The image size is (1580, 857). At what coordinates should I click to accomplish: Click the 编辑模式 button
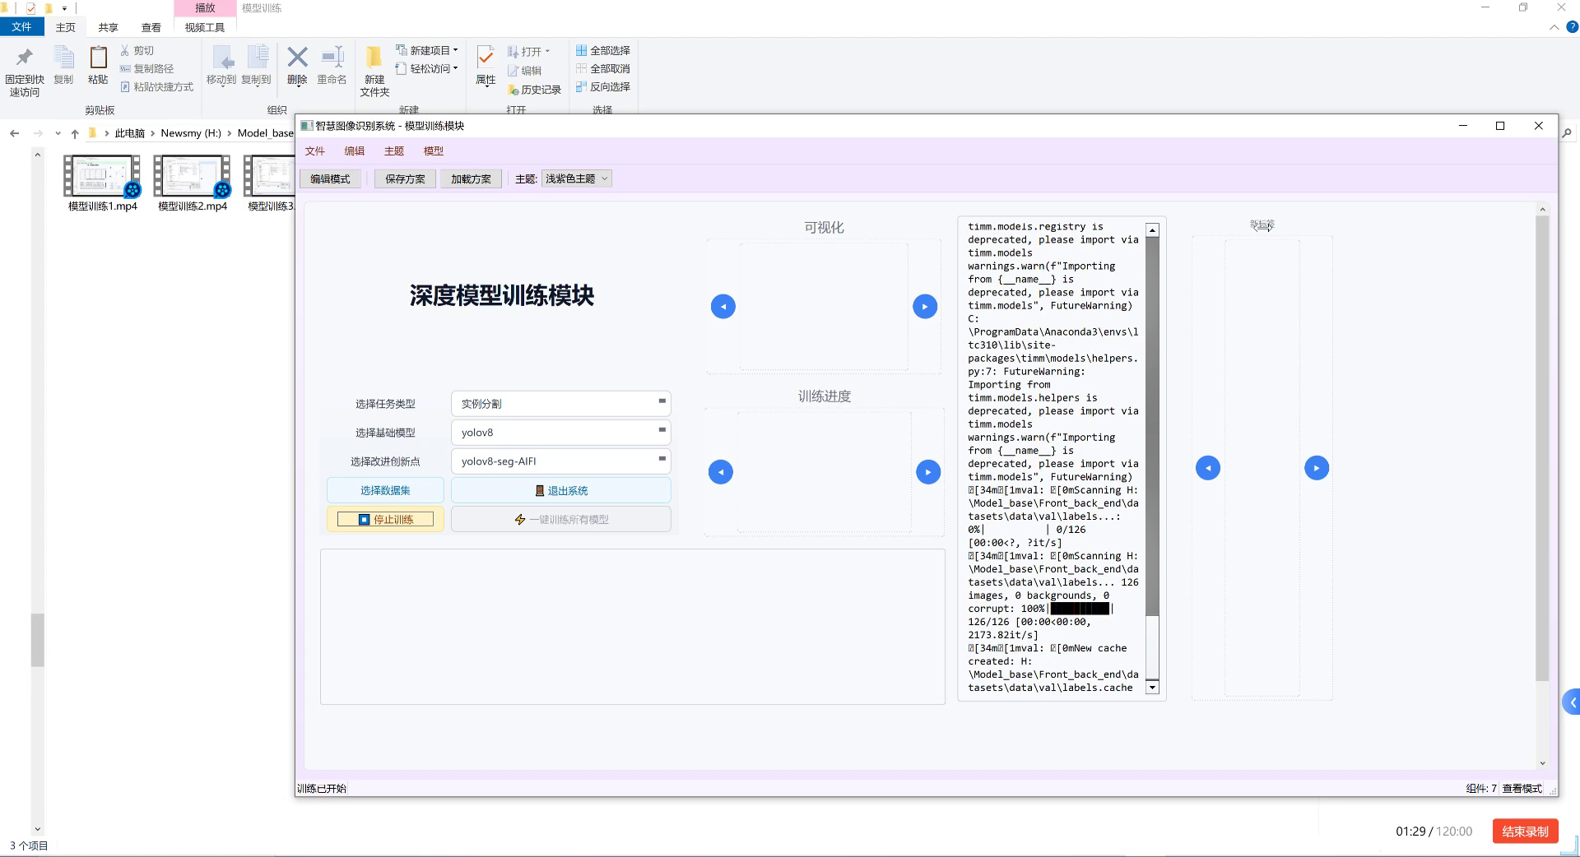tap(330, 178)
